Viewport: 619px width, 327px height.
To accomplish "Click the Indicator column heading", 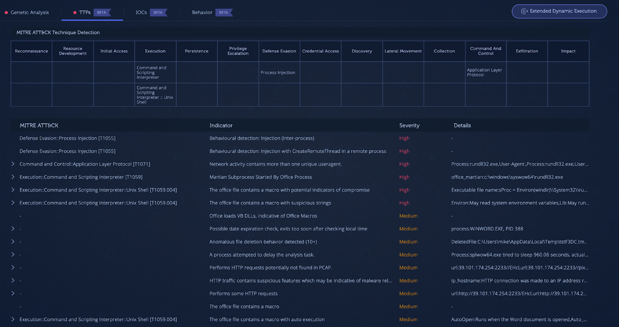I will (221, 125).
